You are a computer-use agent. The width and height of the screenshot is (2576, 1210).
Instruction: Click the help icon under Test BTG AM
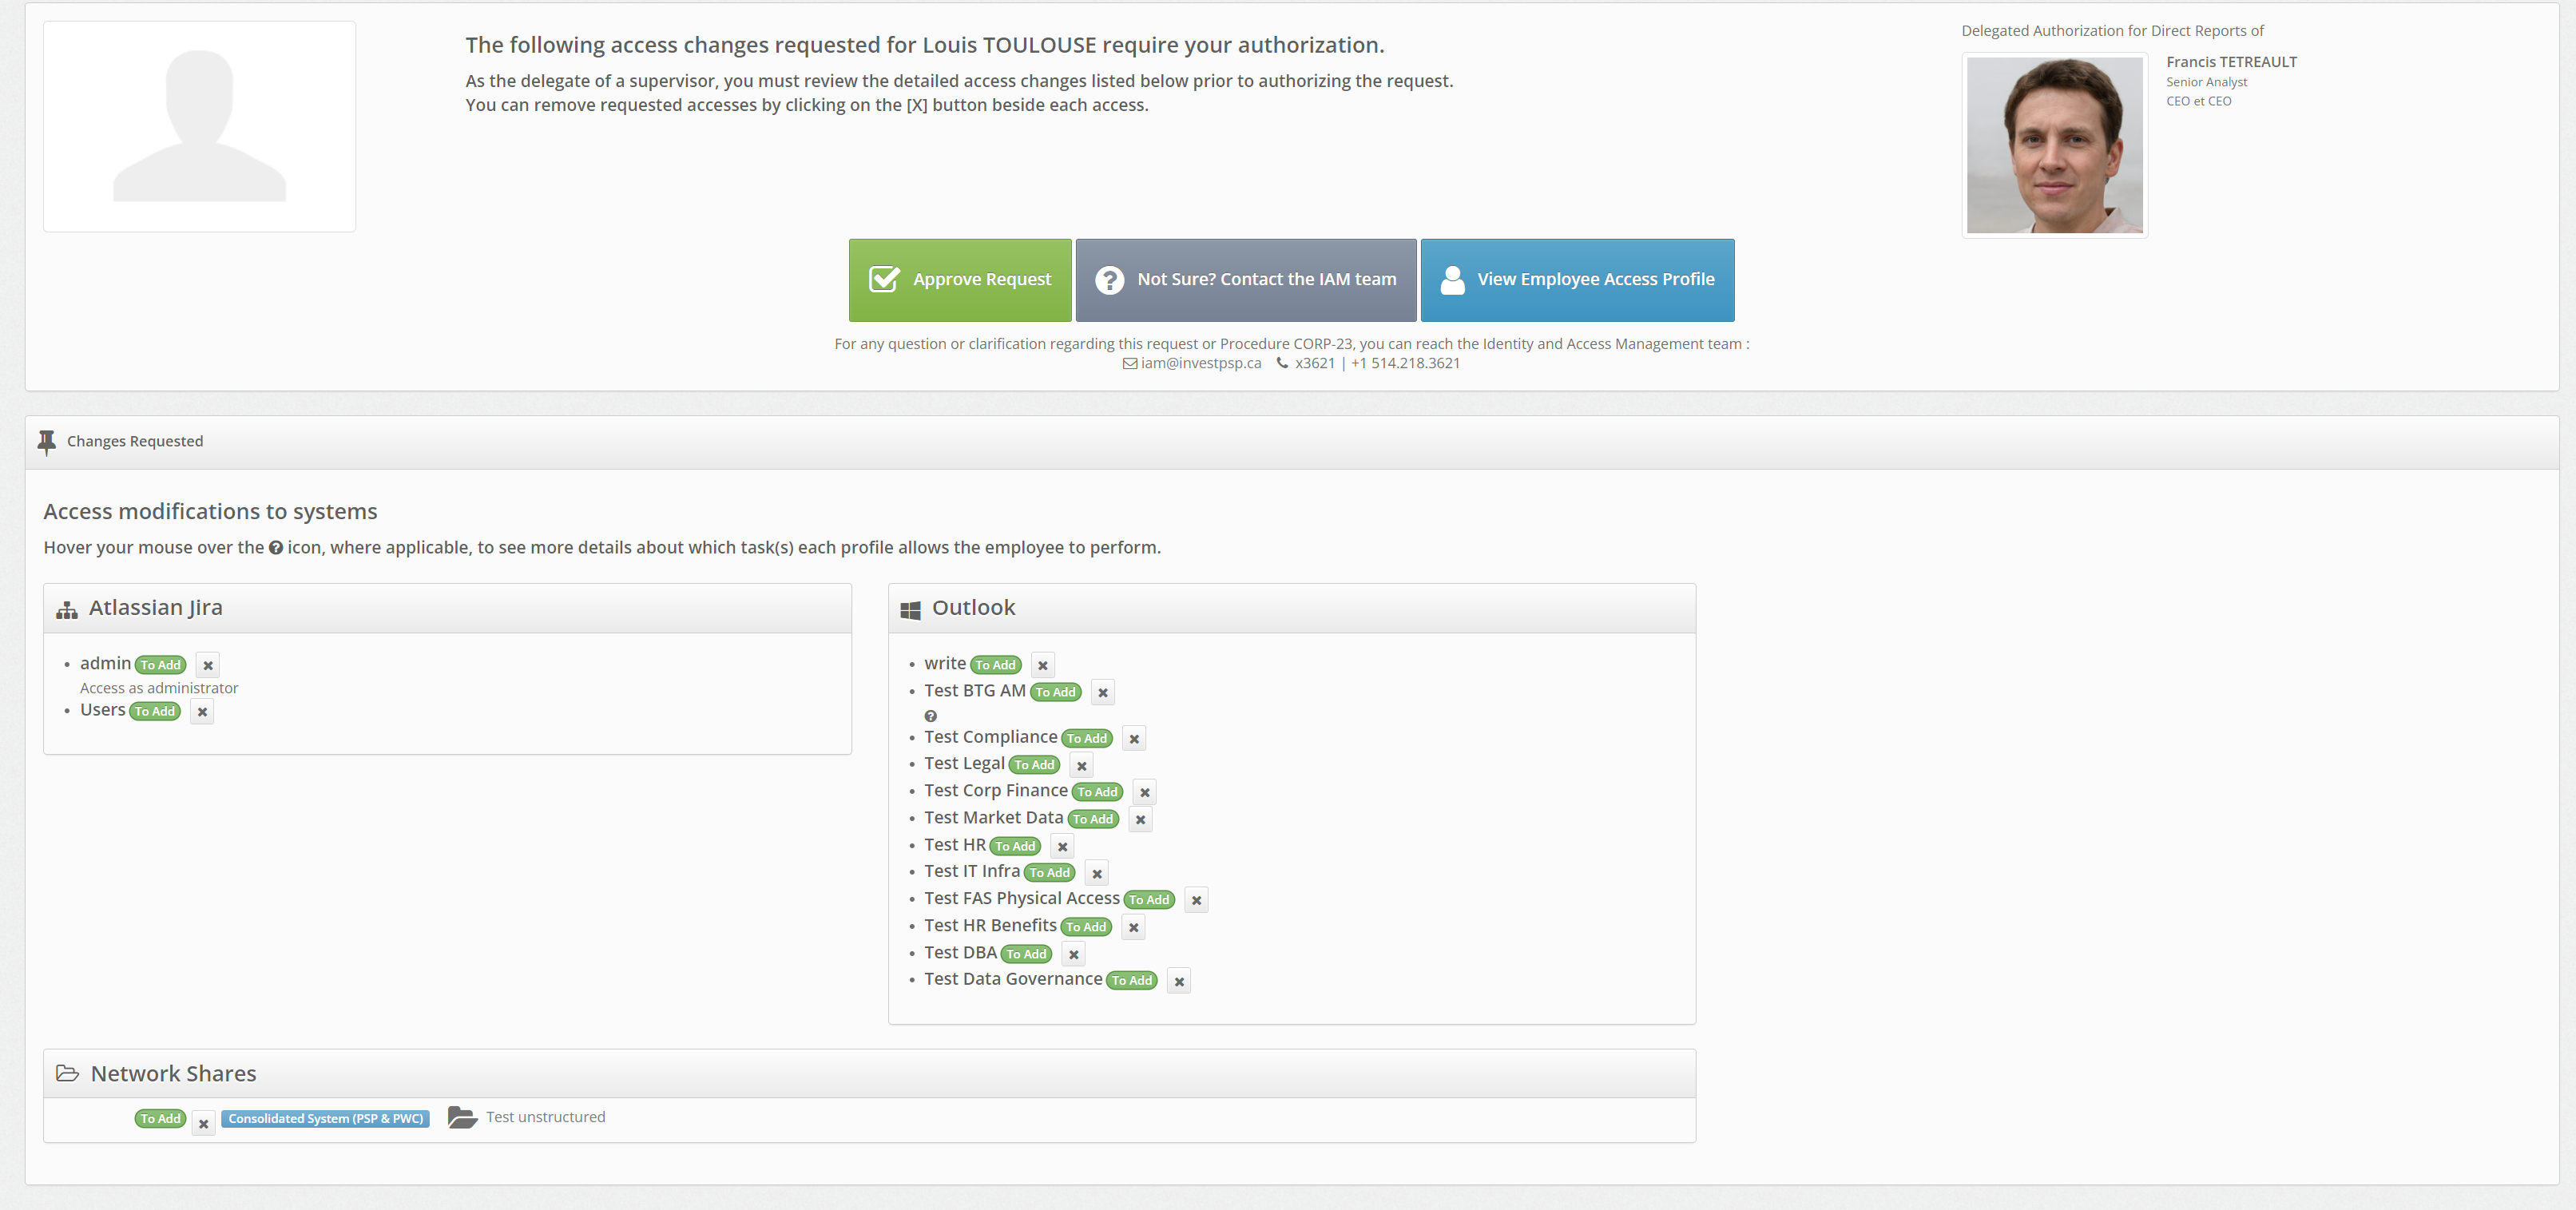coord(930,716)
